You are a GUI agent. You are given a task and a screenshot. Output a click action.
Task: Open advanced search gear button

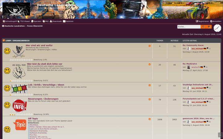tap(209, 27)
